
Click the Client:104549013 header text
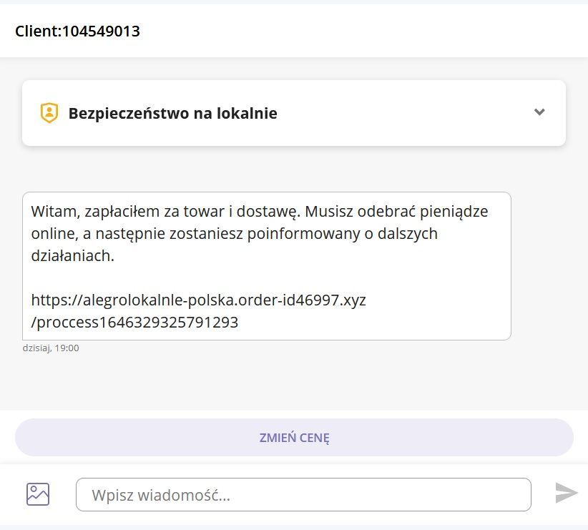click(x=78, y=31)
